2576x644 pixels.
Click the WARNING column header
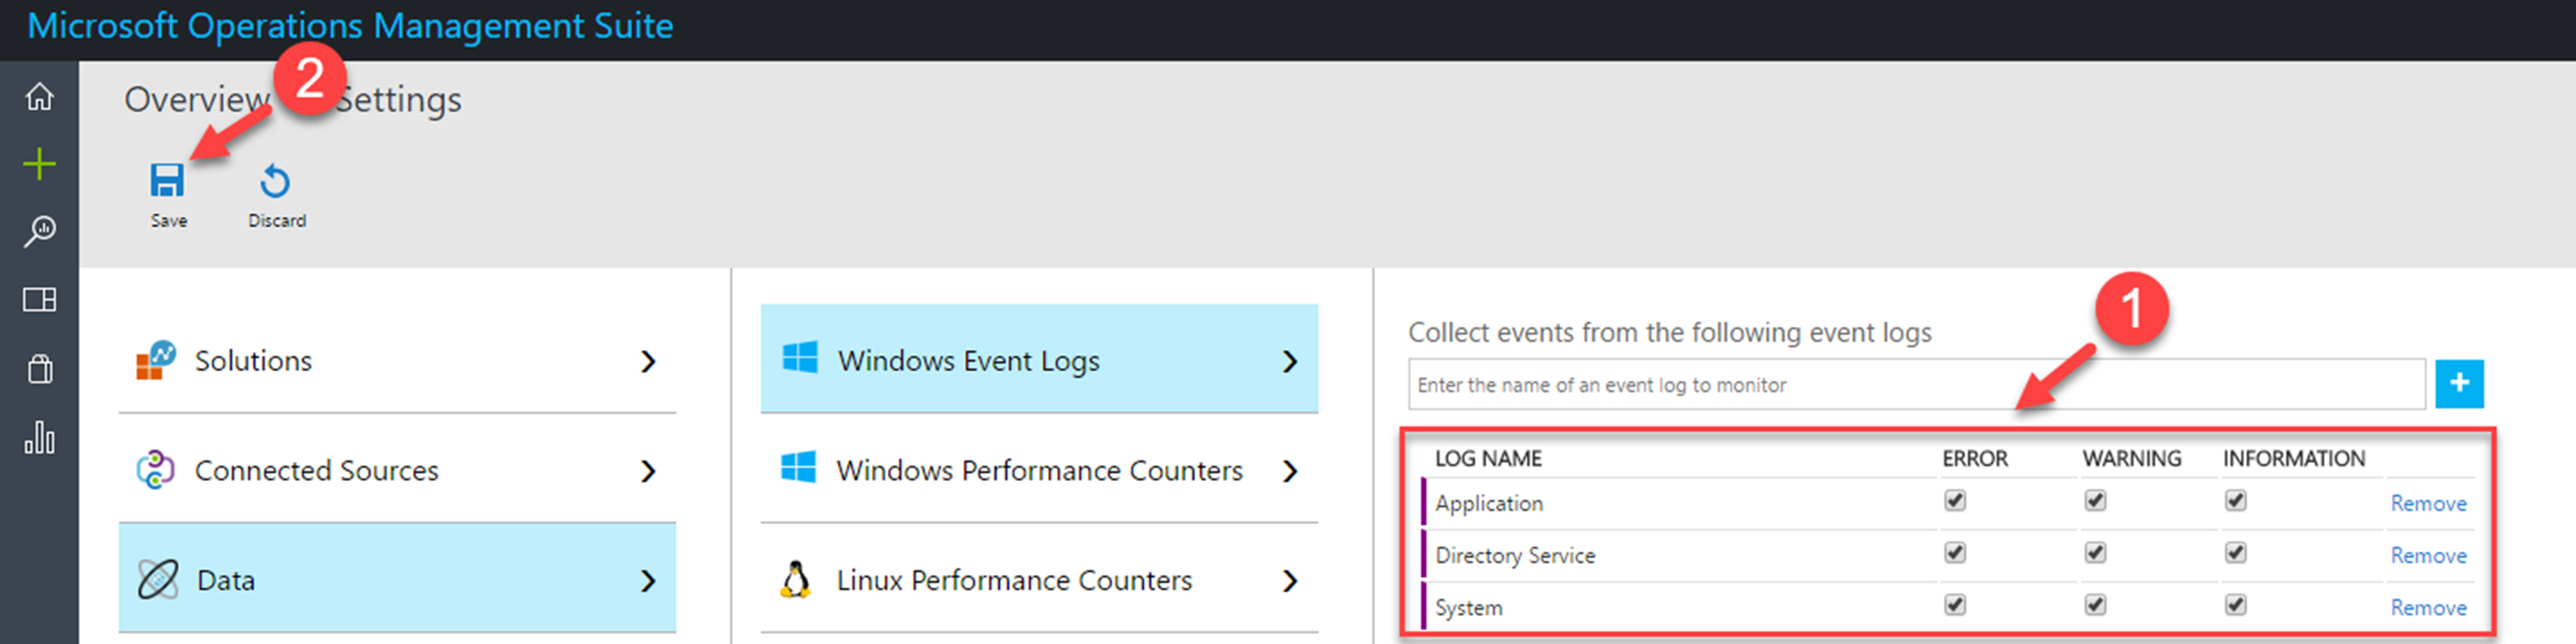(2132, 458)
